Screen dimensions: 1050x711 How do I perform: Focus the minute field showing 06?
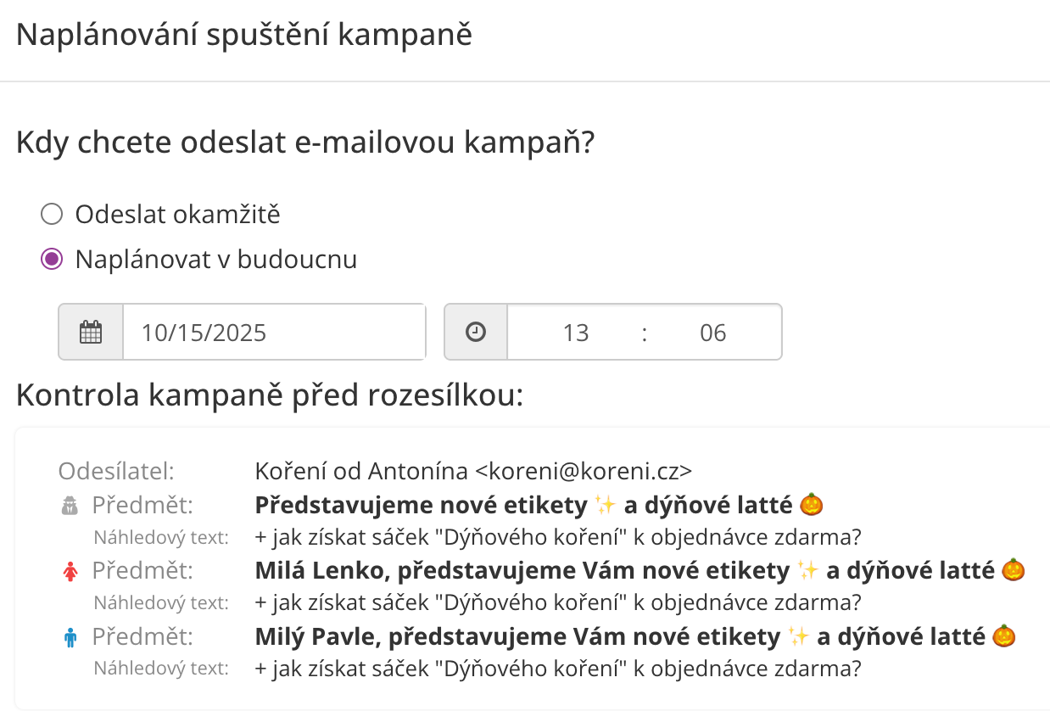click(712, 333)
